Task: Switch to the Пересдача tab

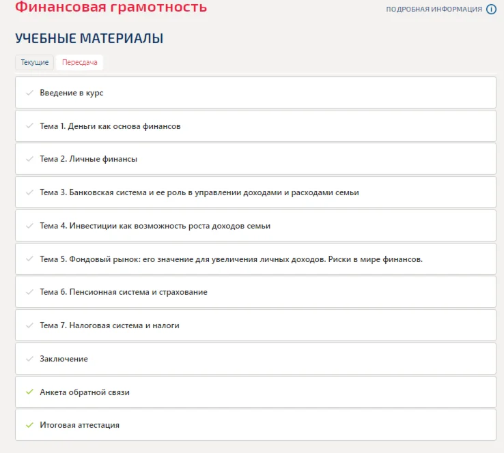Action: 79,62
